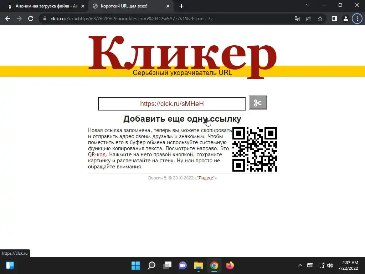Share this page icon
The image size is (365, 274).
point(309,19)
